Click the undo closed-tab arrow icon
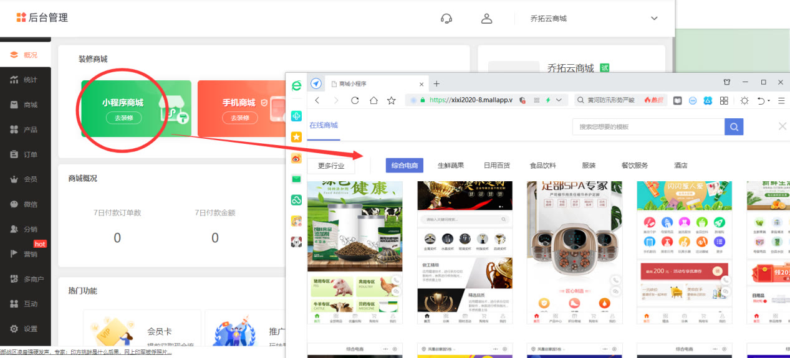 click(761, 100)
